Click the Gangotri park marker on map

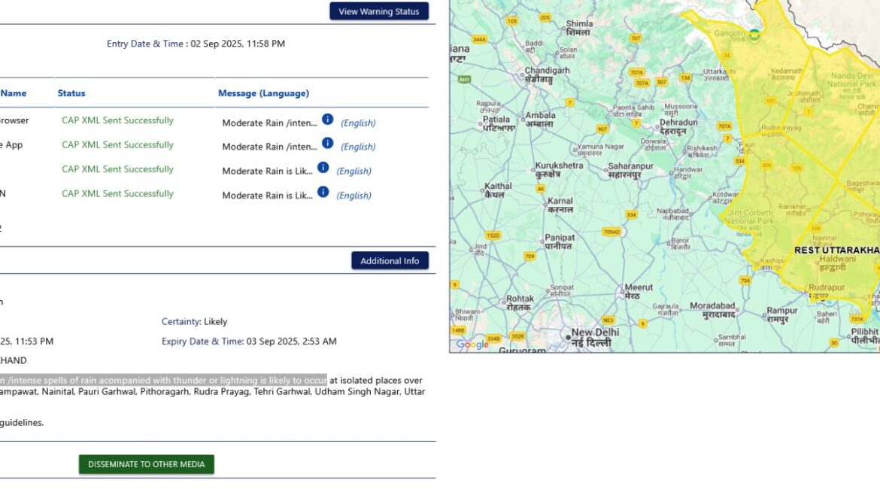pos(754,35)
